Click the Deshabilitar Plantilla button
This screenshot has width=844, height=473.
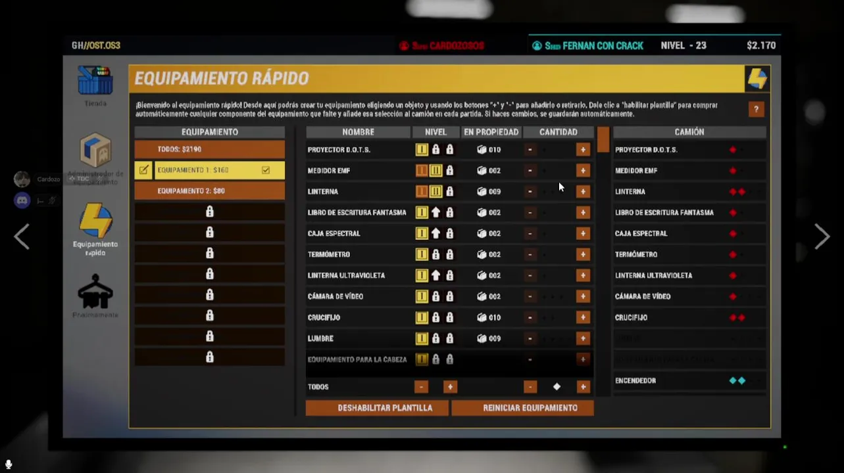pos(377,408)
